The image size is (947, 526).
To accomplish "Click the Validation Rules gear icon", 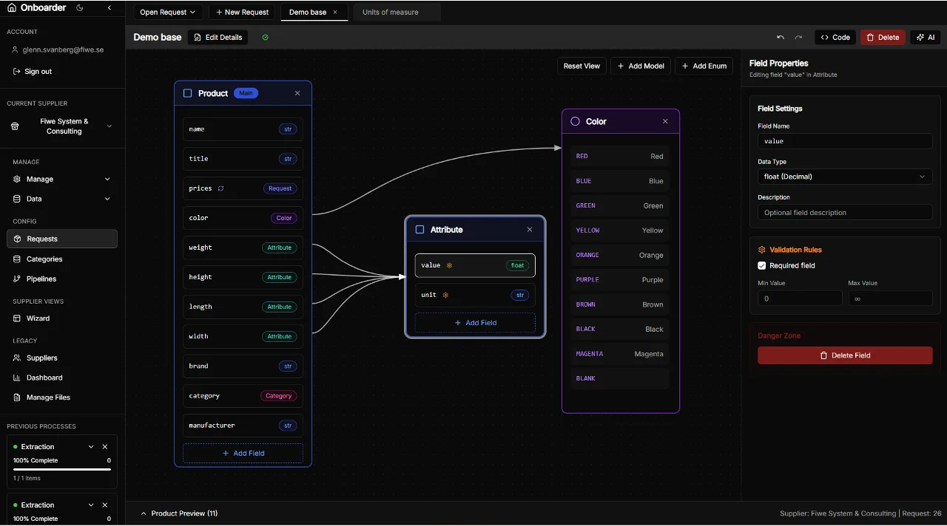I will click(x=762, y=250).
